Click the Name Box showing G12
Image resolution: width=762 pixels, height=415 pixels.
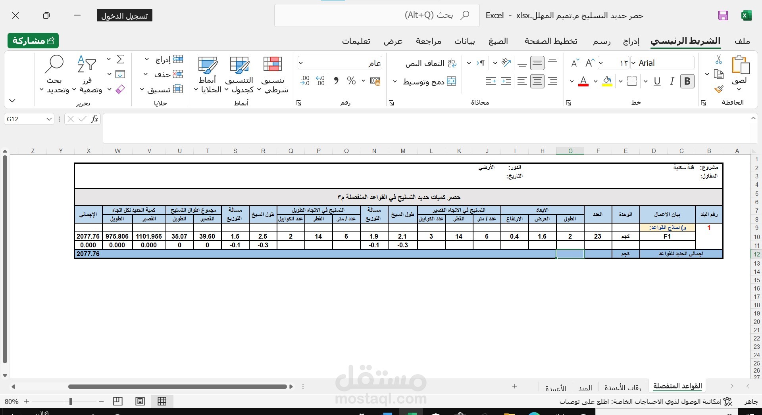click(x=29, y=119)
